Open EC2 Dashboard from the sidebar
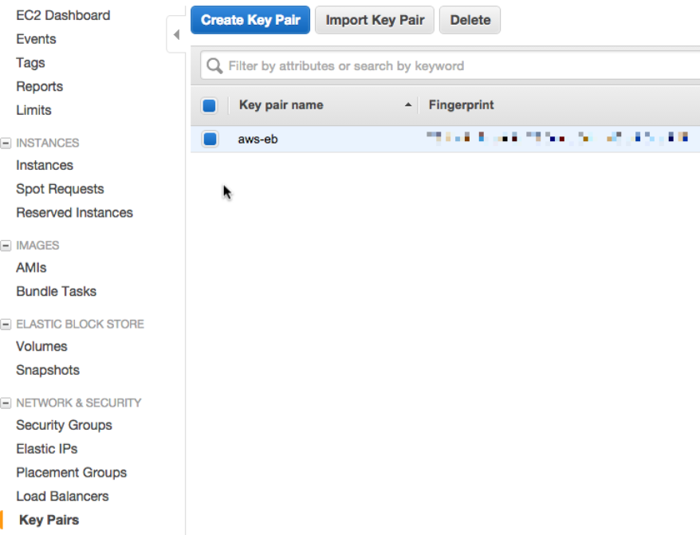 63,15
